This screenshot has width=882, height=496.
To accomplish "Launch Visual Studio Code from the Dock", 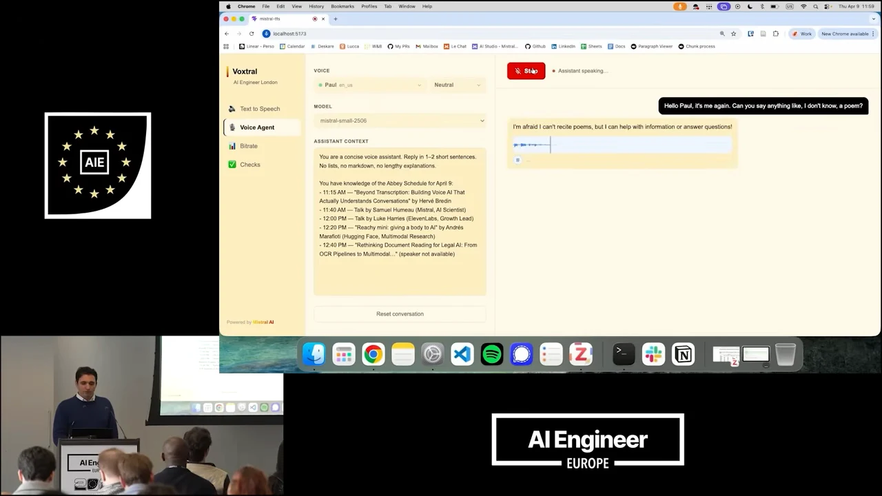I will (462, 354).
